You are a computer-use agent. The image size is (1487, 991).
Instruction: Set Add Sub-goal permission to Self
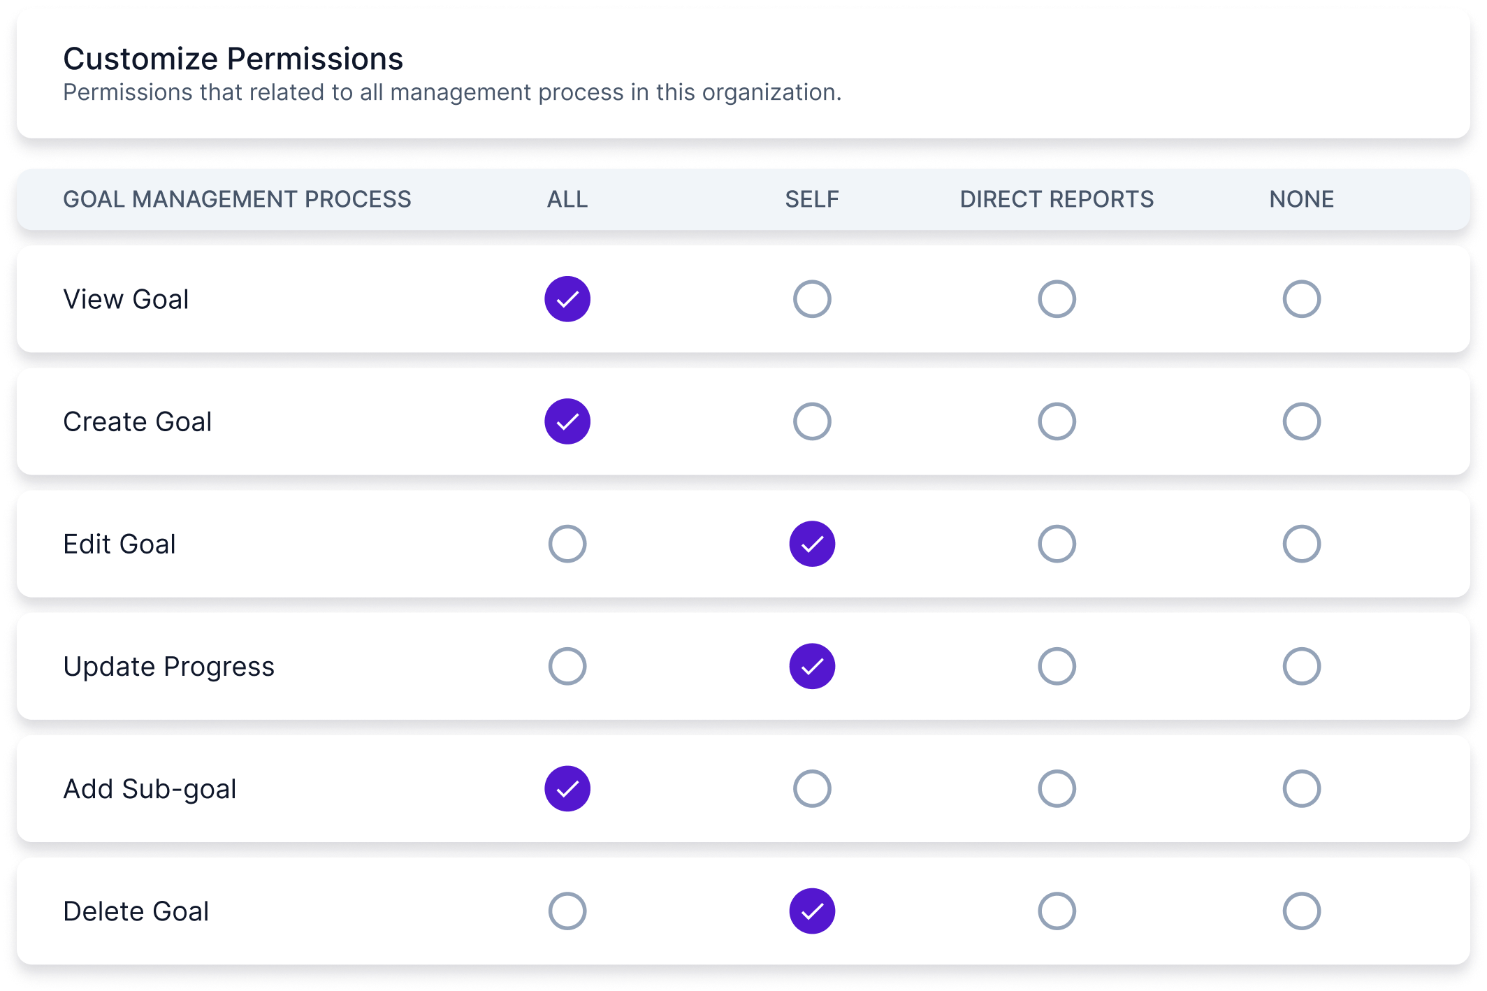(x=811, y=788)
